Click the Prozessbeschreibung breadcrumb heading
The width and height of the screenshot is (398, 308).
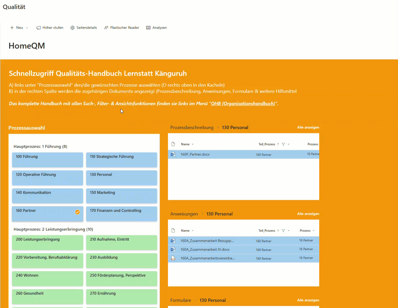192,128
